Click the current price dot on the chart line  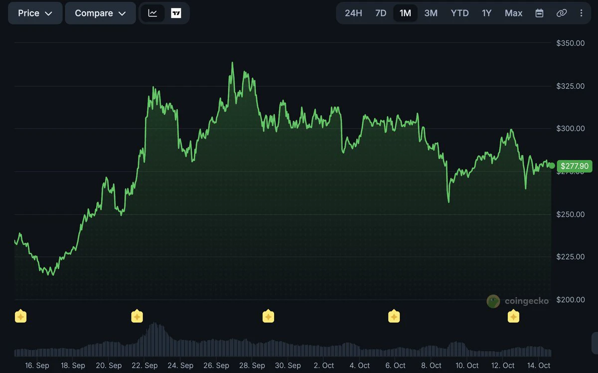551,166
